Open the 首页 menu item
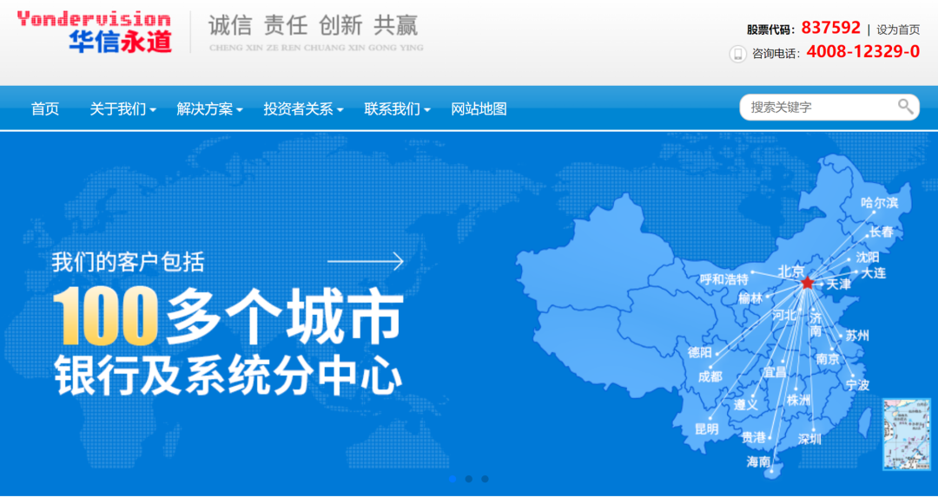The width and height of the screenshot is (938, 497). click(x=45, y=108)
